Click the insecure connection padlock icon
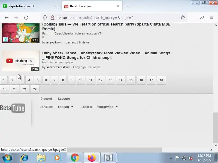The height and width of the screenshot is (163, 218). 52,18
